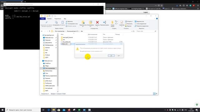The width and height of the screenshot is (200, 112).
Task: Switch to the Вид ribbon tab
Action: pos(65,19)
